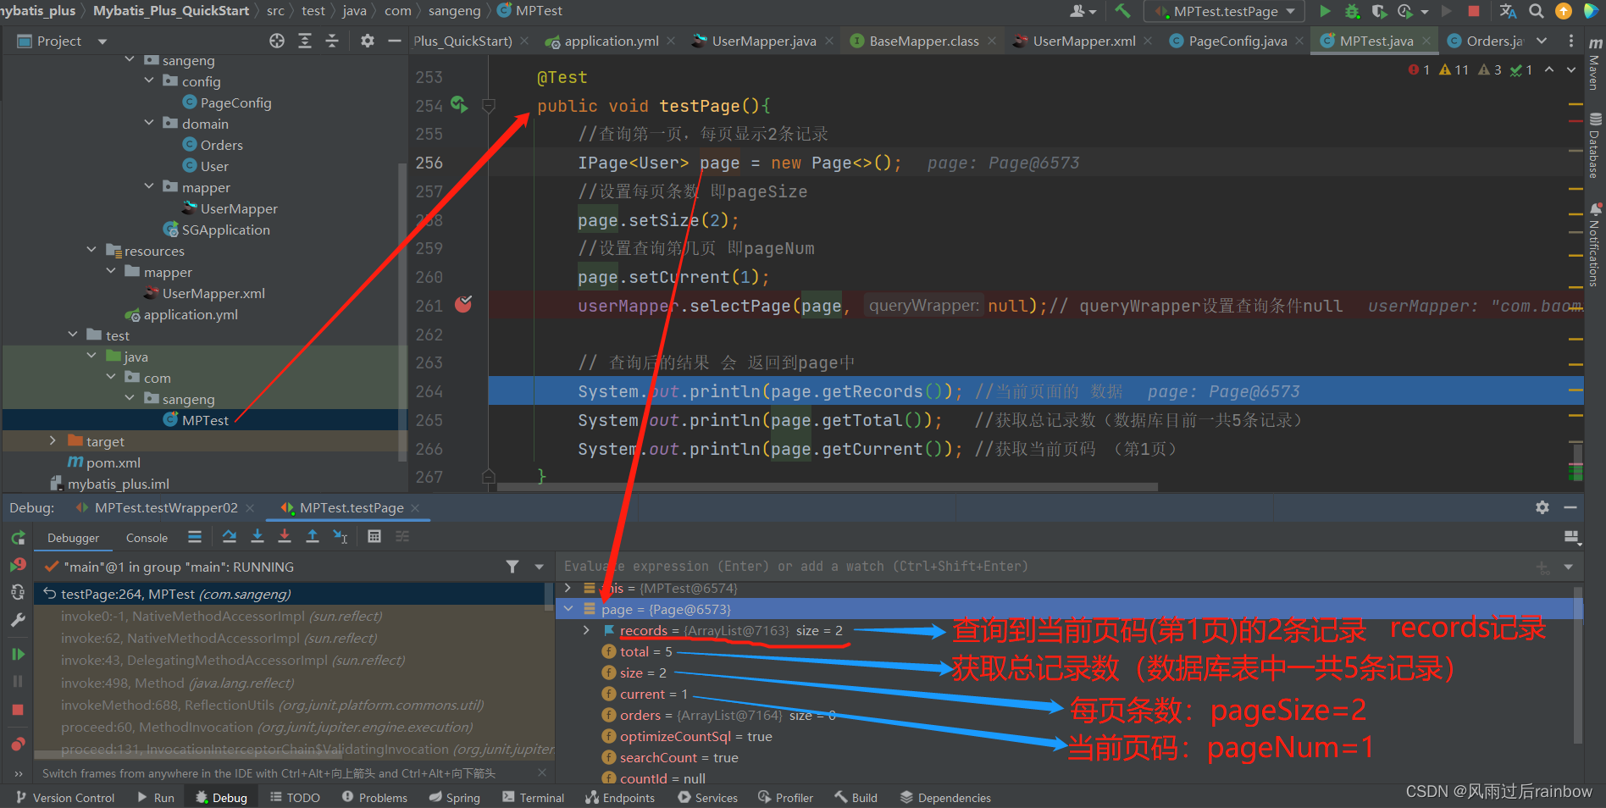
Task: Switch to UserMapper.java editor tab
Action: 763,41
